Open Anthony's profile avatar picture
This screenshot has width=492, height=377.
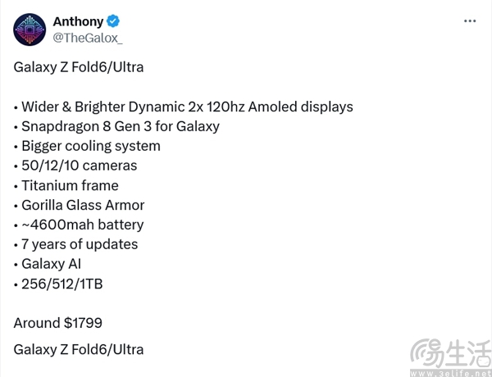click(30, 30)
